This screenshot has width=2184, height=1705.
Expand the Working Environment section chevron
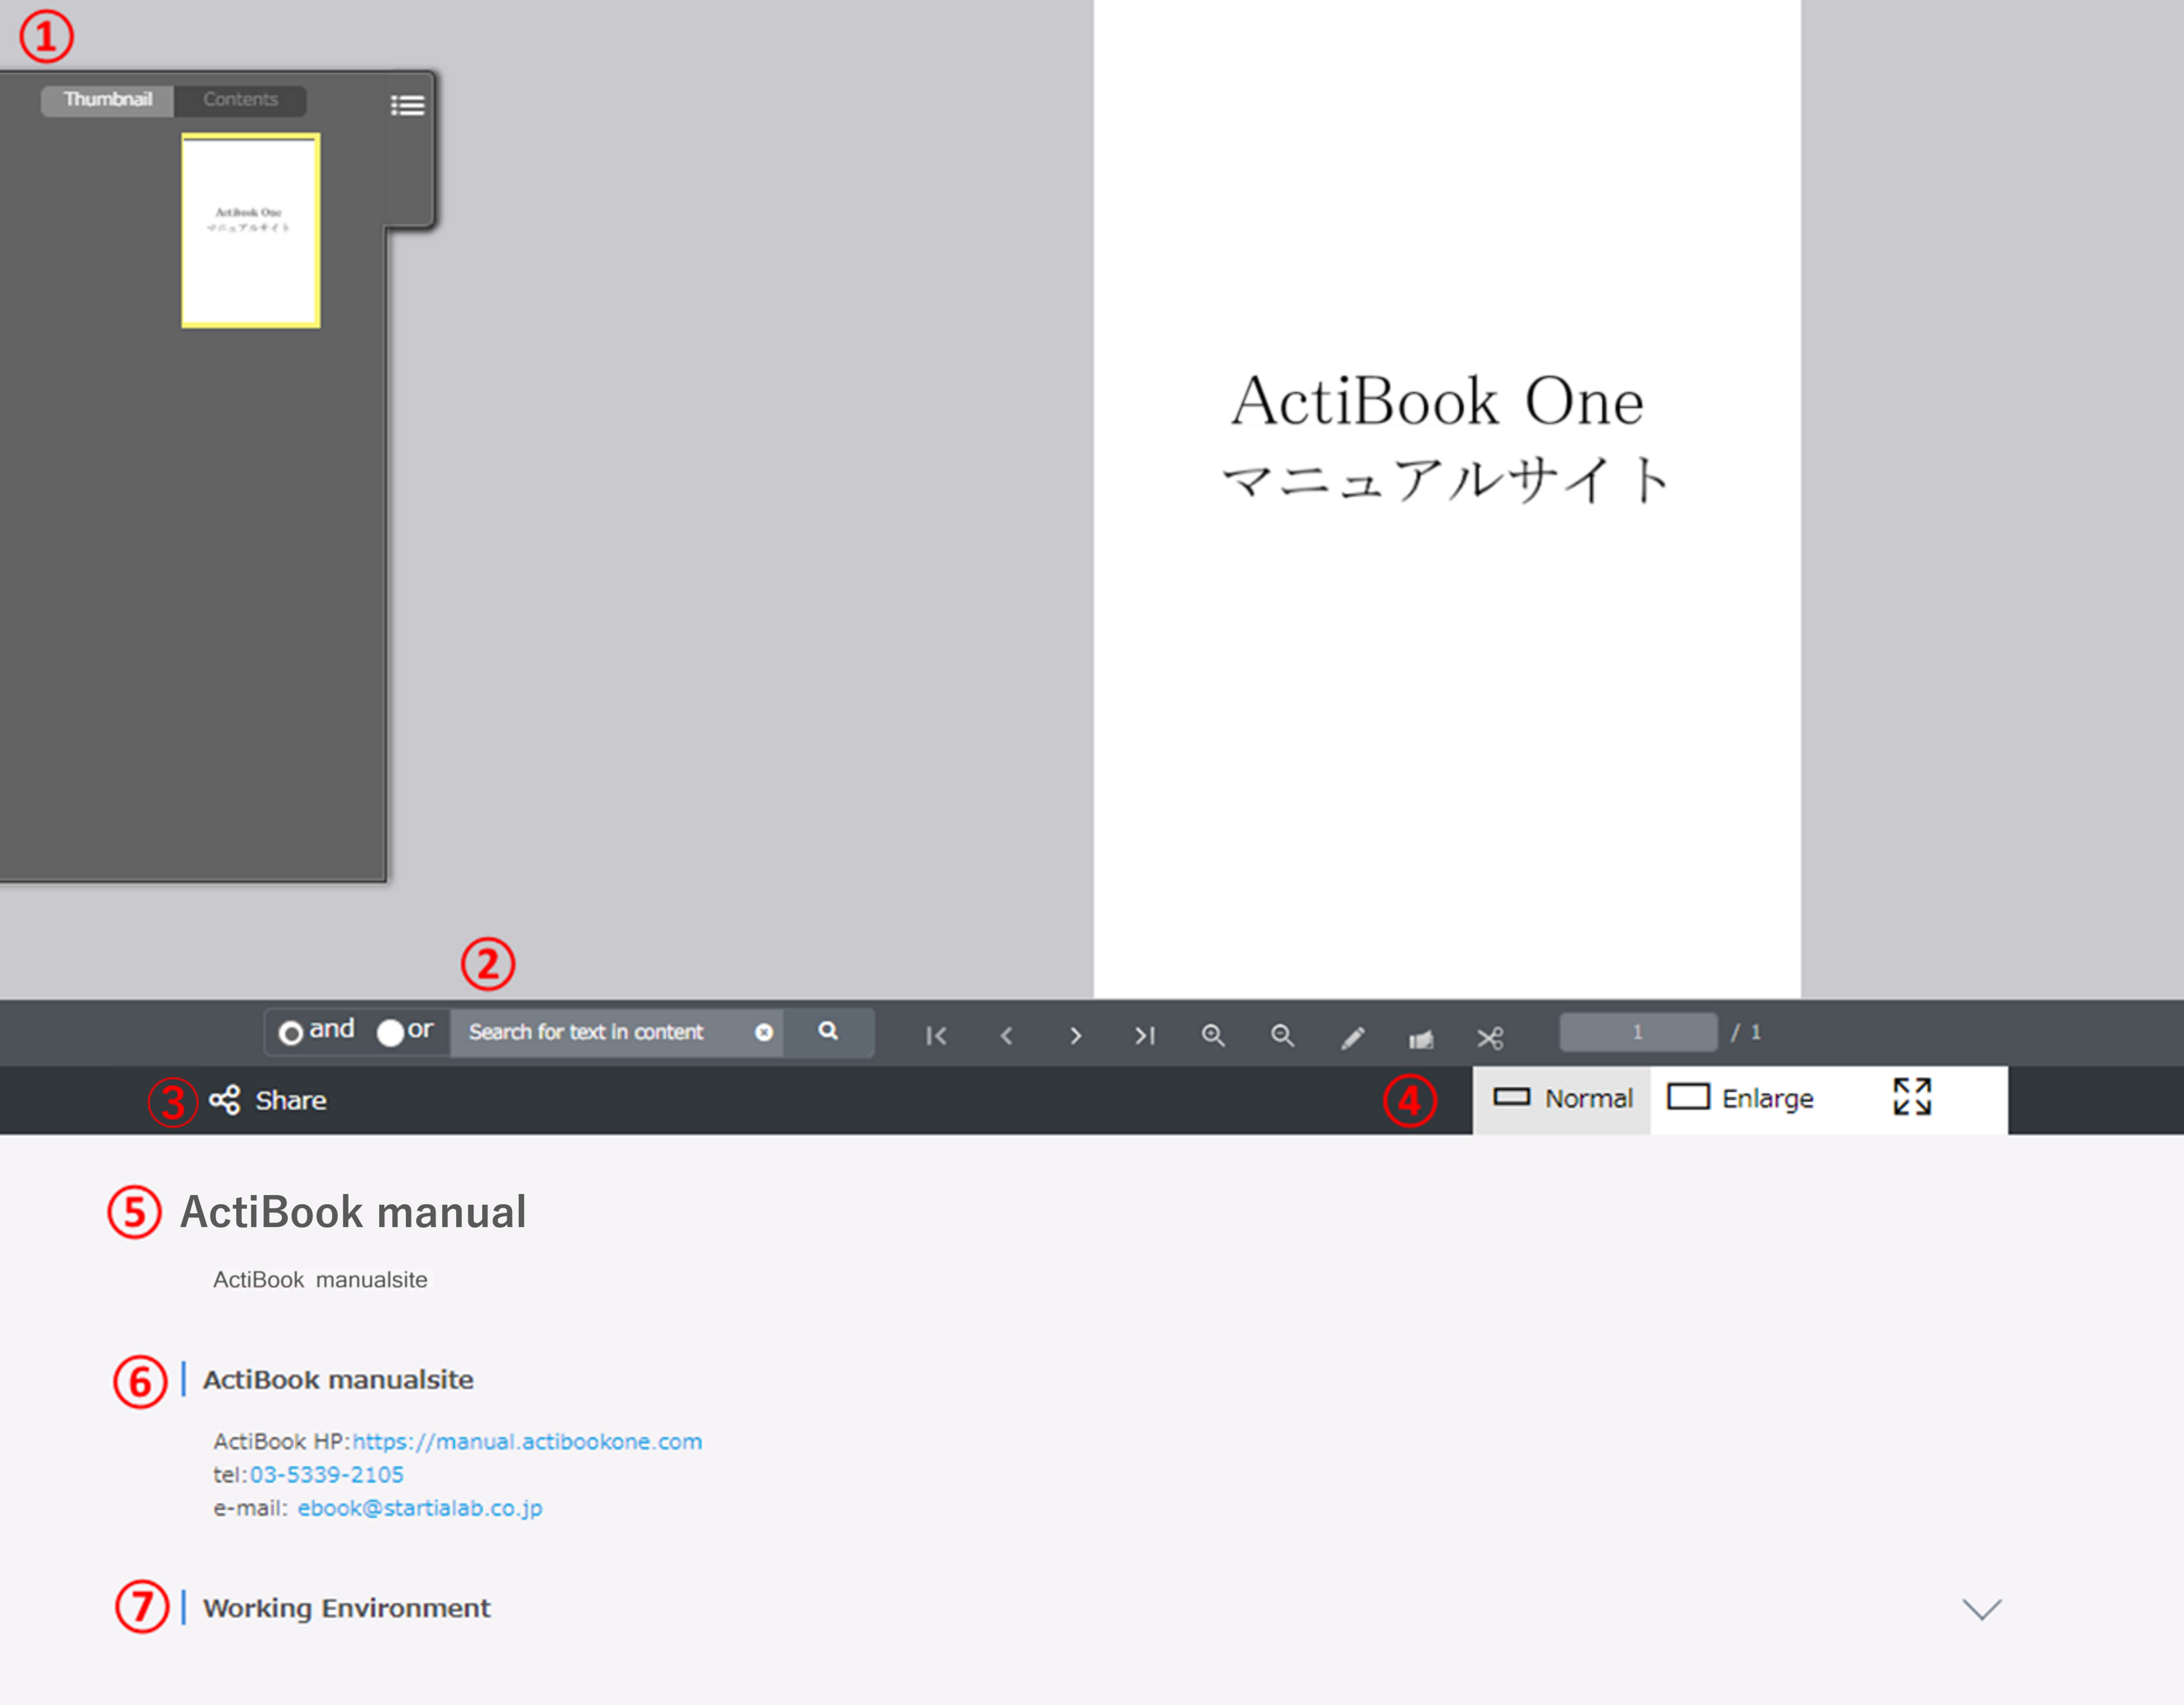(x=1981, y=1608)
